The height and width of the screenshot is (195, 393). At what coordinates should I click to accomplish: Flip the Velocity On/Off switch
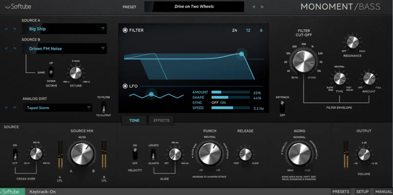click(135, 154)
